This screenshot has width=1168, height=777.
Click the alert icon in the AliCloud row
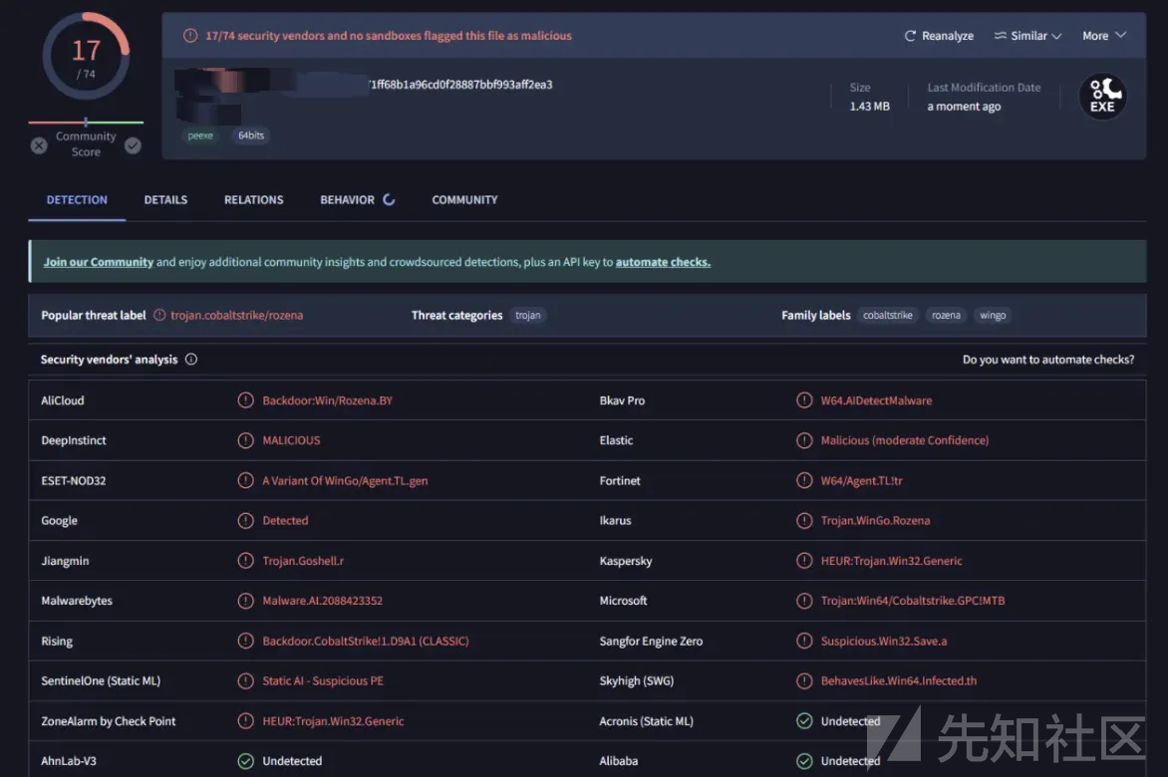[246, 400]
